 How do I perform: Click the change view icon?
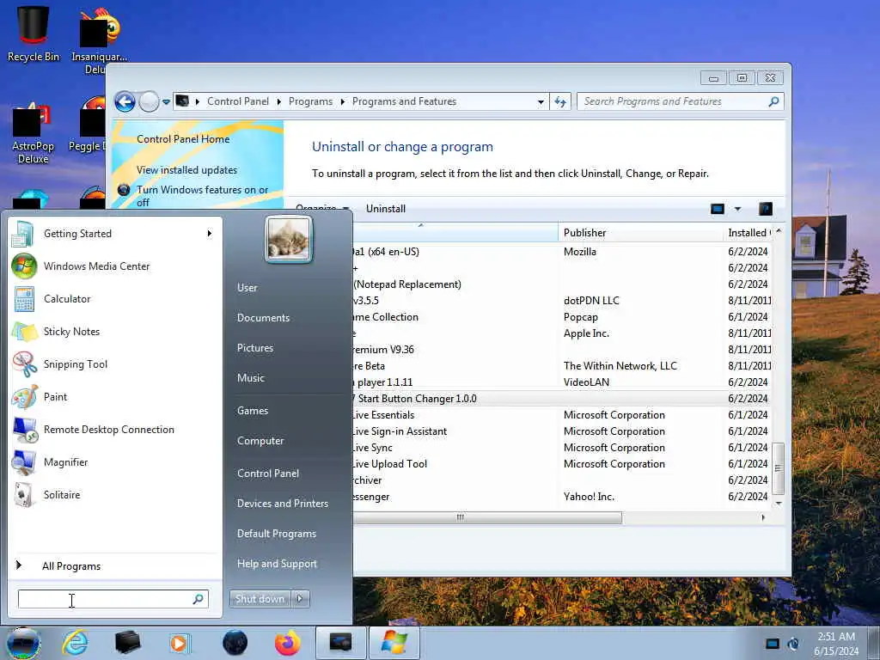(x=718, y=209)
